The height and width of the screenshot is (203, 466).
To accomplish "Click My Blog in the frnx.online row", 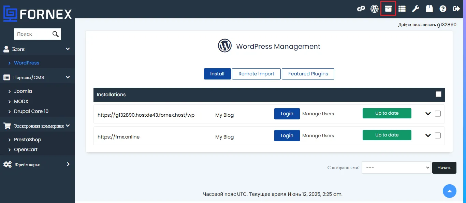I will point(224,137).
